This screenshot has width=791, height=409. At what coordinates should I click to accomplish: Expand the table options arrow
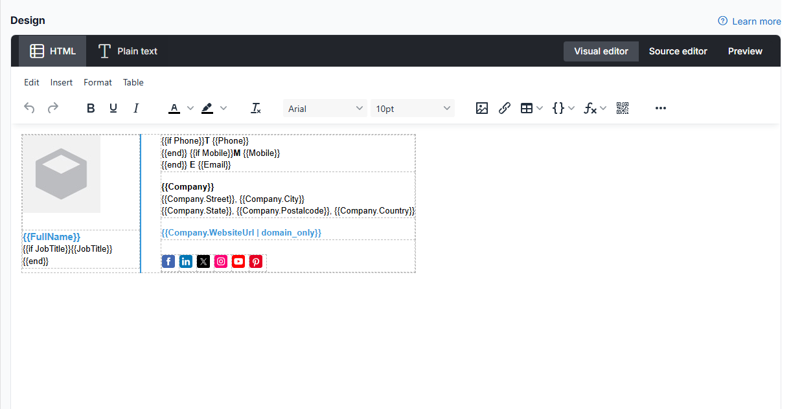pos(540,108)
